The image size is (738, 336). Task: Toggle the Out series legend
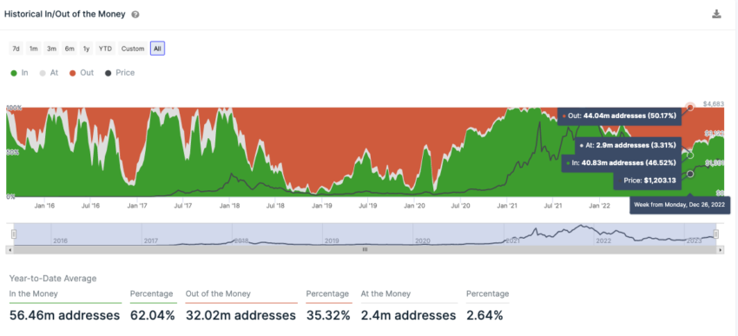pyautogui.click(x=82, y=73)
